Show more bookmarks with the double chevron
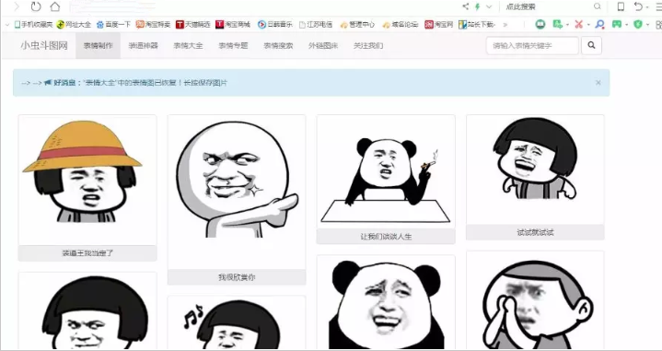Image resolution: width=662 pixels, height=351 pixels. (505, 25)
